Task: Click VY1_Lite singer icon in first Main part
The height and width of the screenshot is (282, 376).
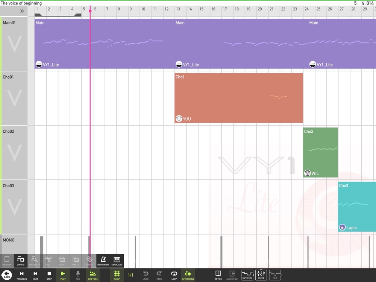Action: [39, 64]
